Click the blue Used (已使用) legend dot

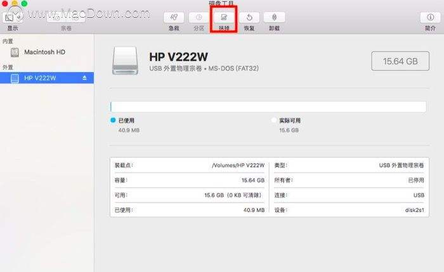coord(113,120)
